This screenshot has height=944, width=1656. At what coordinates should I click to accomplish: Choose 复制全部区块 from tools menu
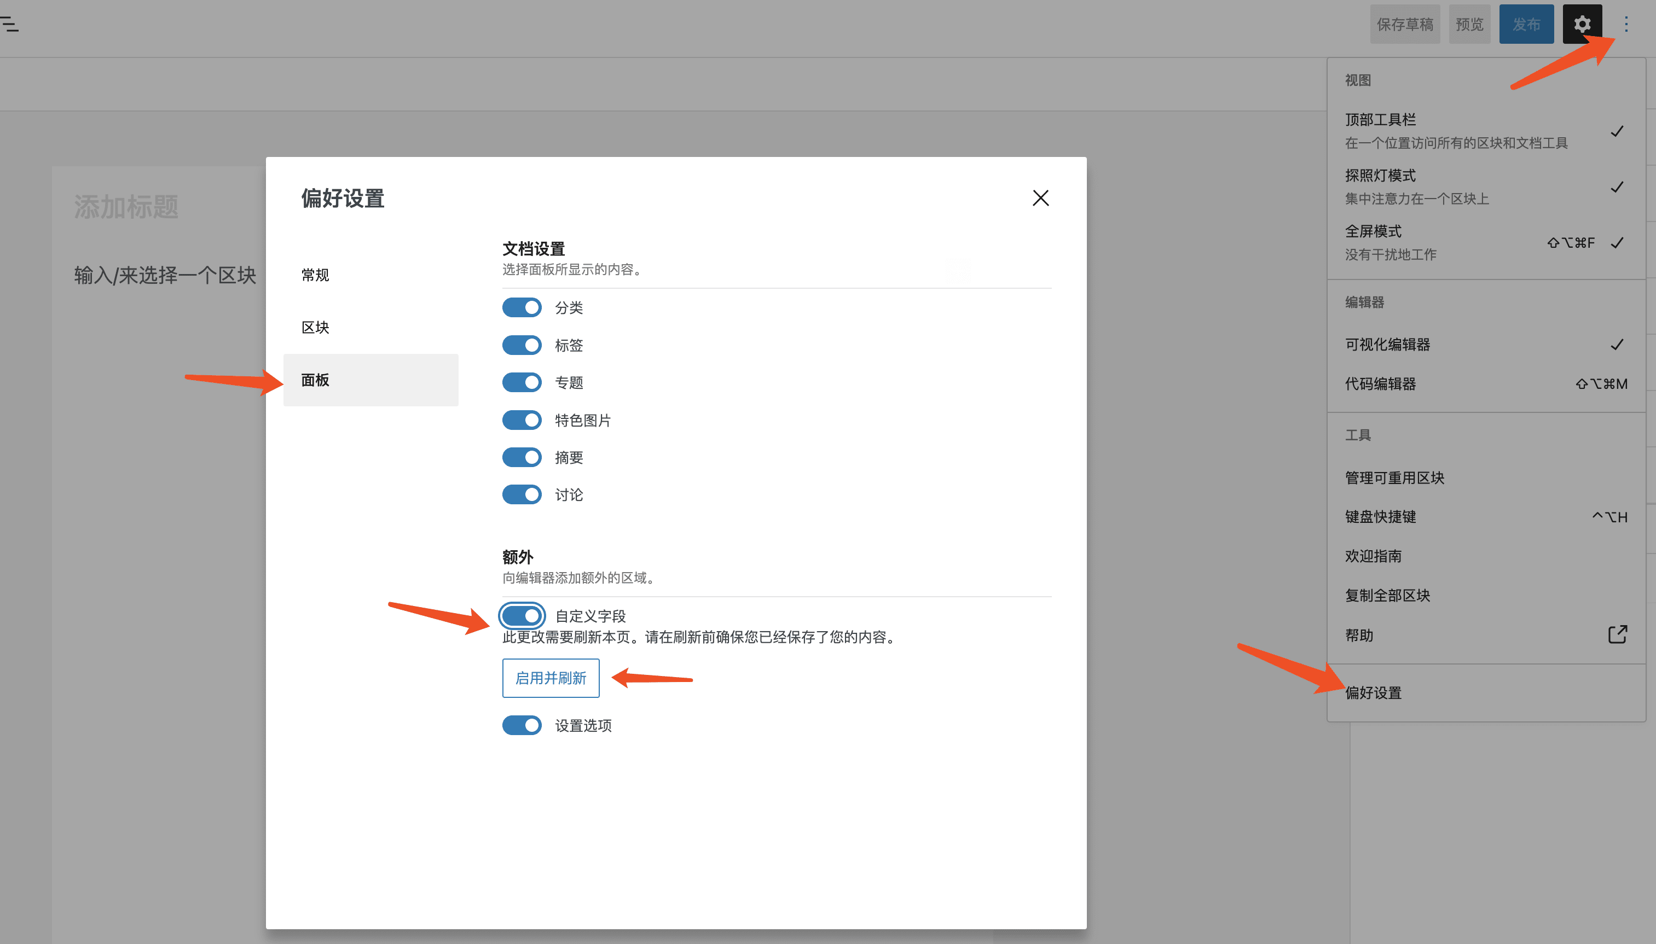point(1486,595)
